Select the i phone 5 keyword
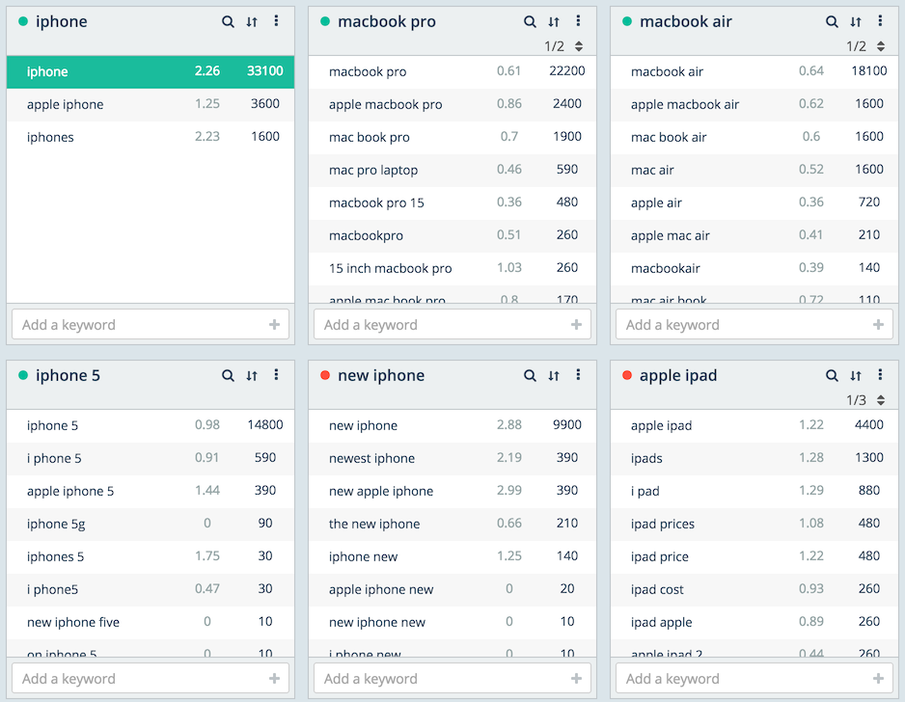The image size is (905, 702). coord(151,459)
